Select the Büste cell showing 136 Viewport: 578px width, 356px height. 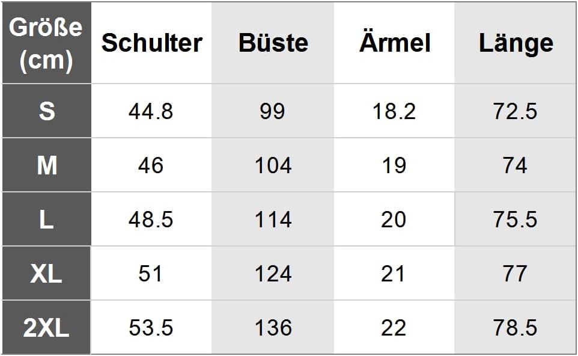pyautogui.click(x=273, y=328)
